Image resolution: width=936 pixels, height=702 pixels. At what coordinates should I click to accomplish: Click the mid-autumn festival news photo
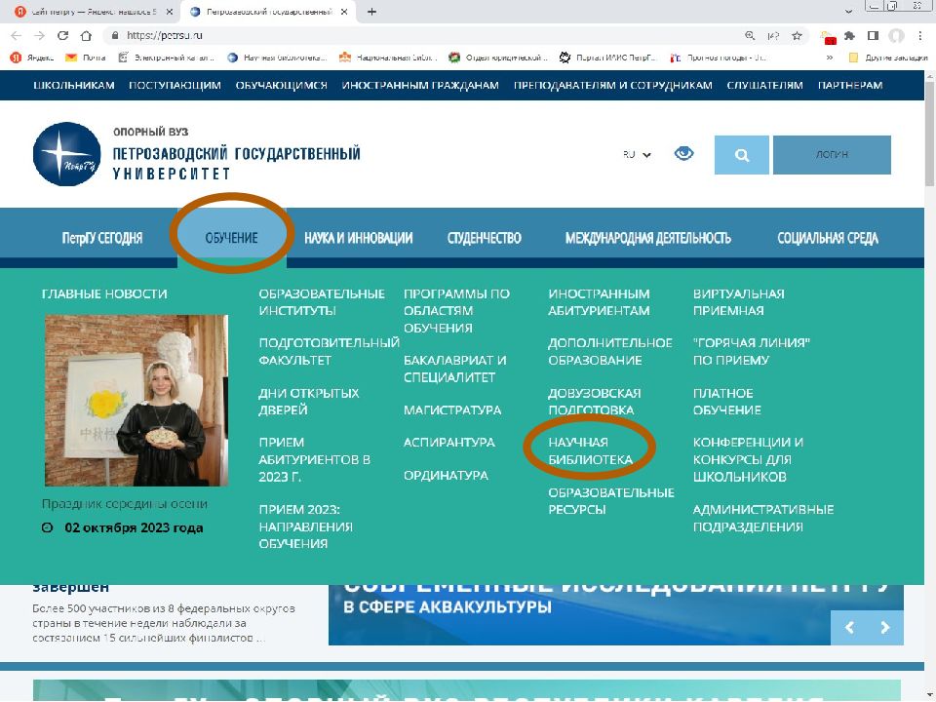[x=136, y=400]
